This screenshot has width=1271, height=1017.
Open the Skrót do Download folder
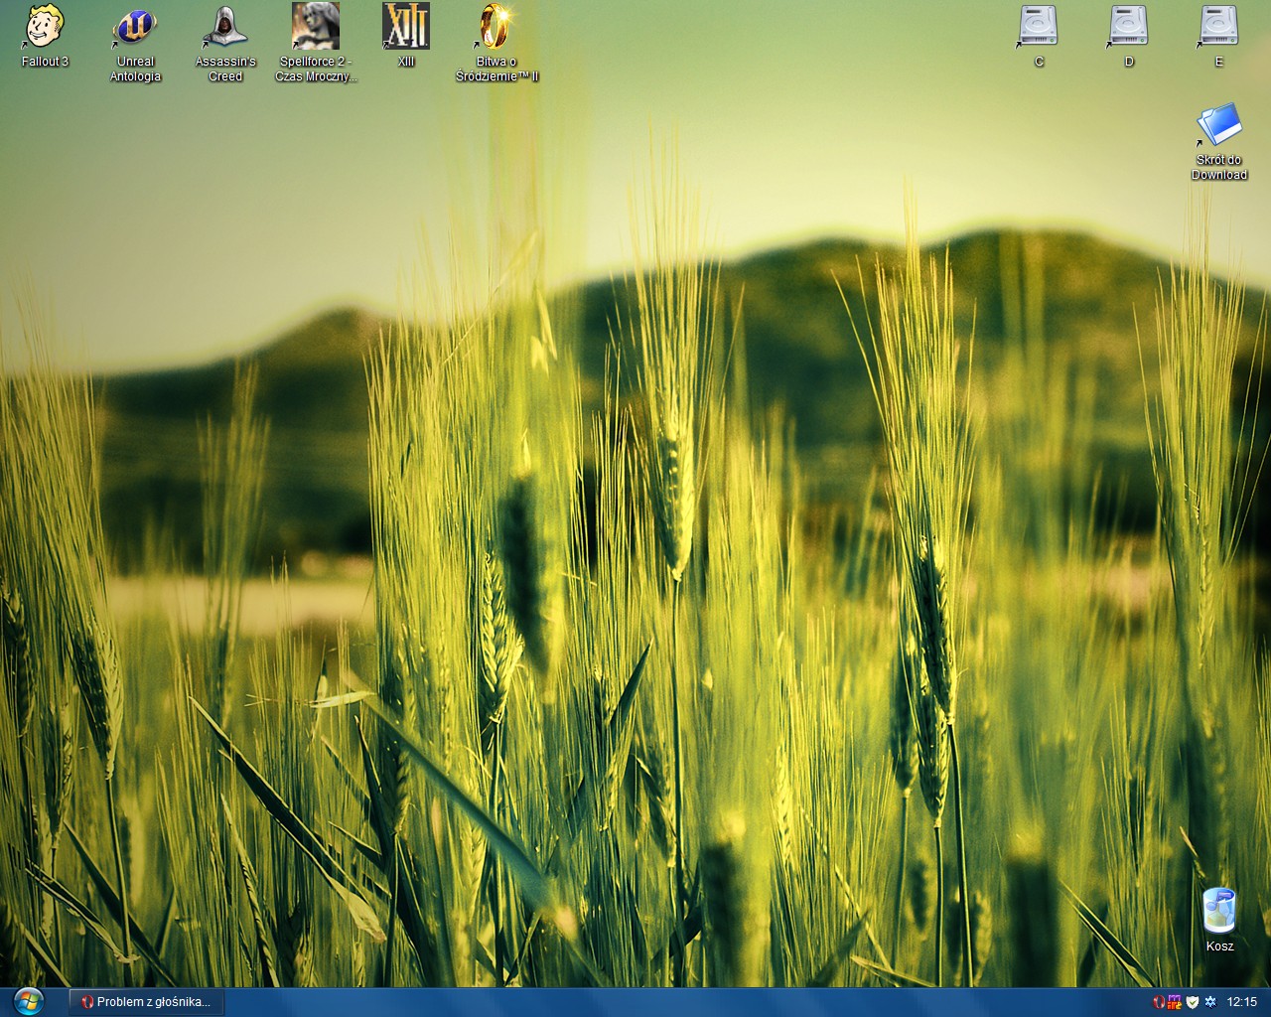coord(1219,126)
